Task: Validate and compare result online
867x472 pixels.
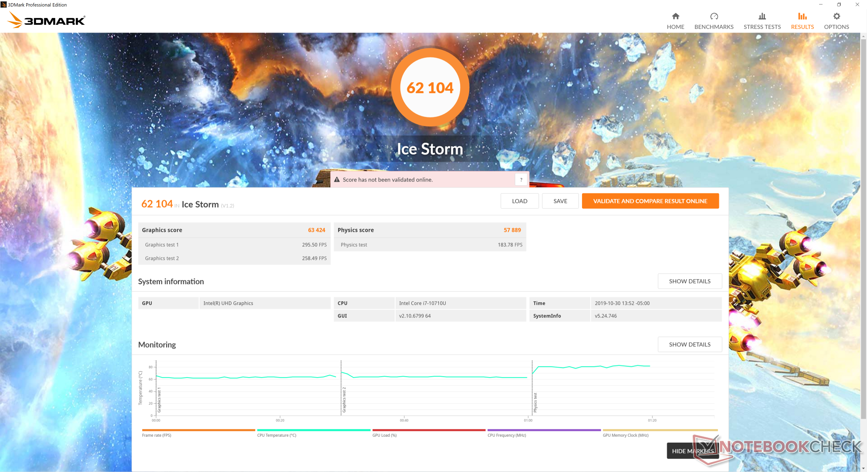Action: [x=650, y=201]
